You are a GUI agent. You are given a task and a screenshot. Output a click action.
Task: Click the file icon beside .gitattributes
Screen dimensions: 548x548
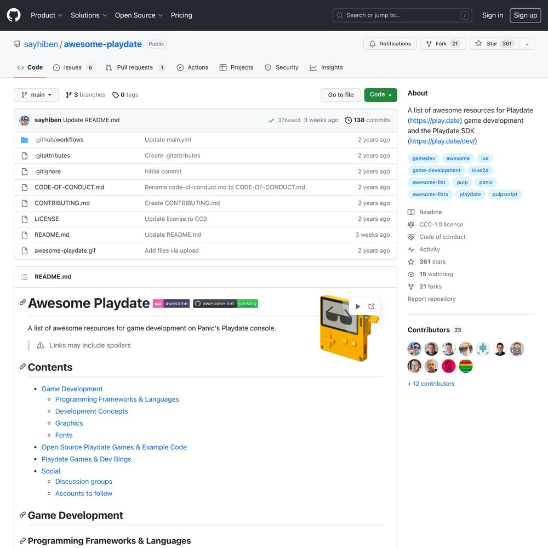[x=25, y=156]
